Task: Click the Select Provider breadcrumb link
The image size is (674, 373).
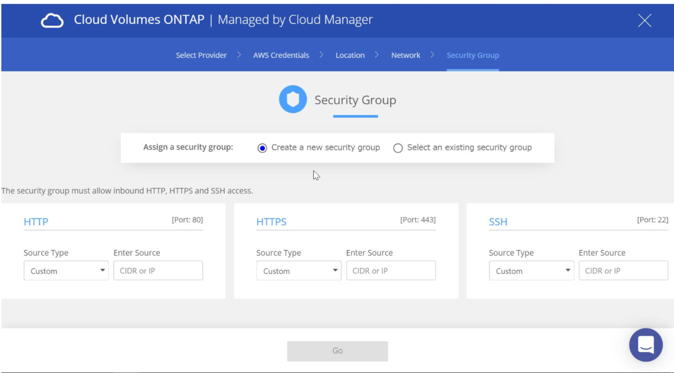Action: coord(201,54)
